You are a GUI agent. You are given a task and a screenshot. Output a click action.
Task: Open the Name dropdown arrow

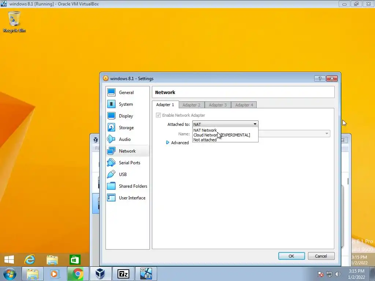click(327, 134)
